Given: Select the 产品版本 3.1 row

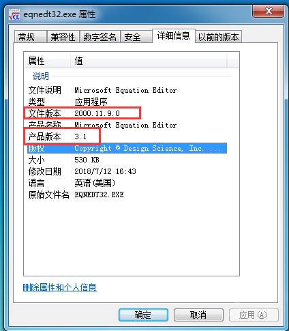Looking at the screenshot, I should [127, 136].
